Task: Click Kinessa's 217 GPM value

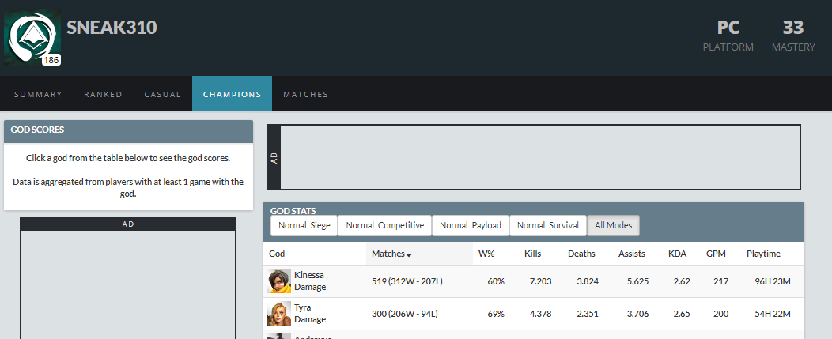Action: tap(721, 281)
